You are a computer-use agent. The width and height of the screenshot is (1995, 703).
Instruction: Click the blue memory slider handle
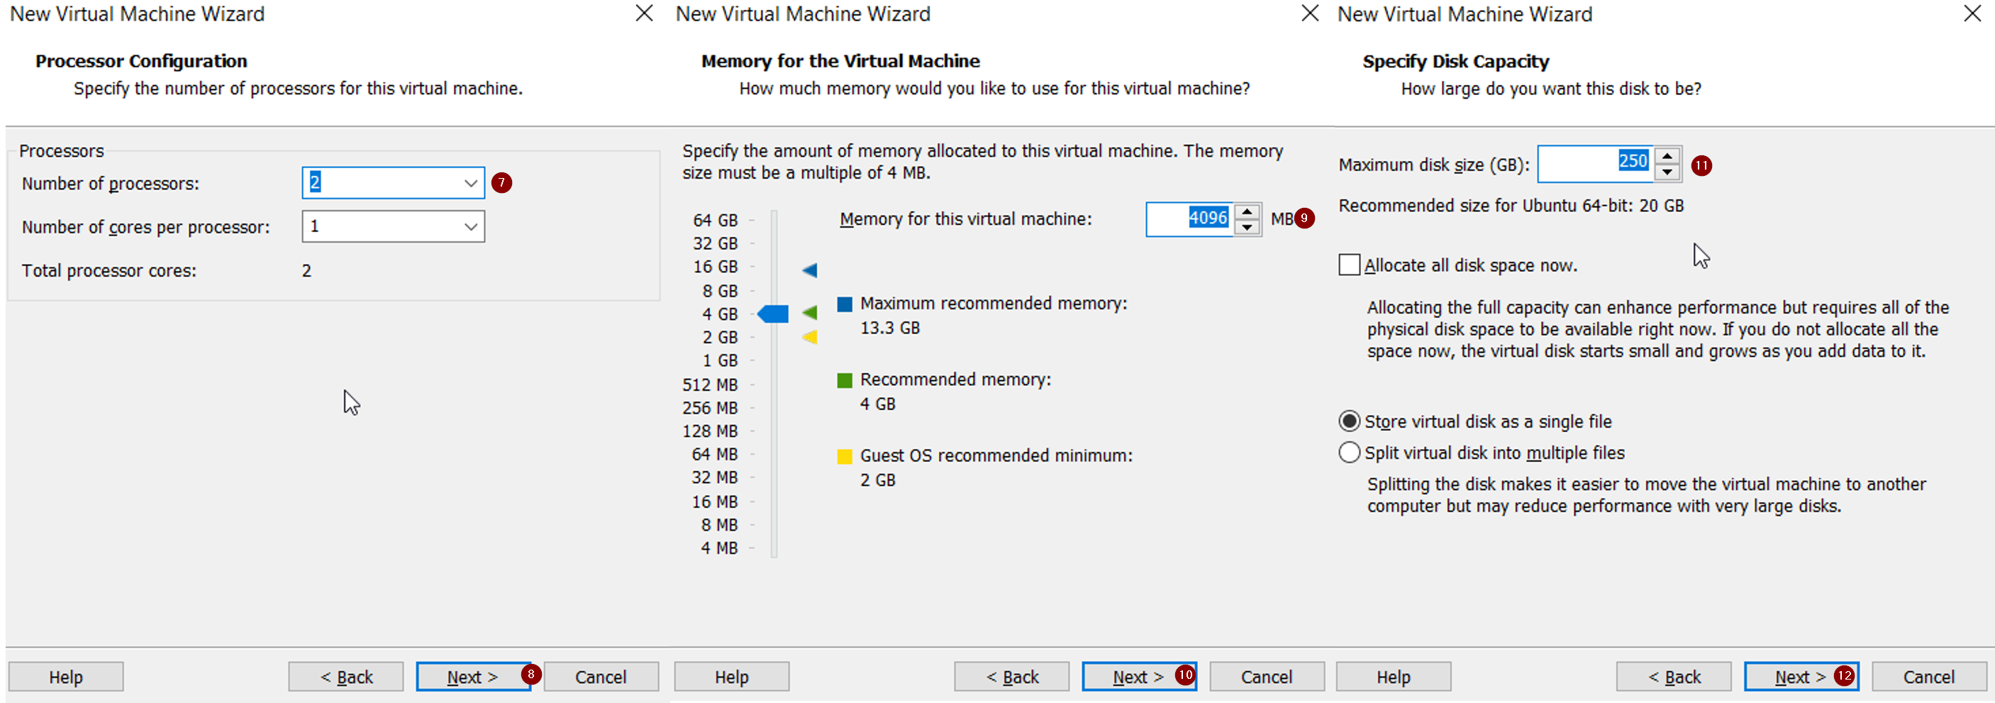(774, 314)
